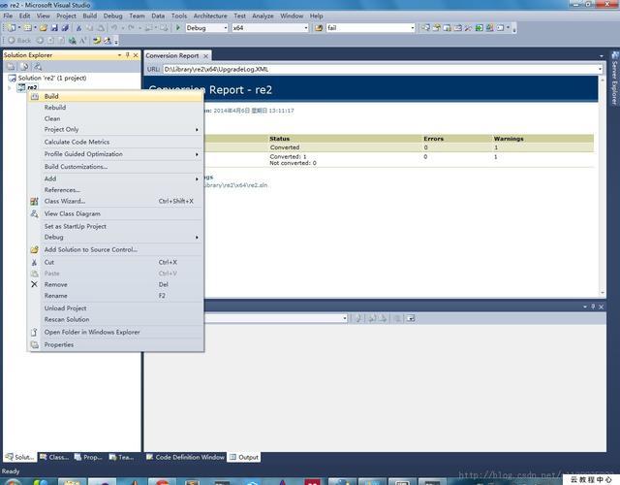Select Clean in the context menu

click(115, 118)
